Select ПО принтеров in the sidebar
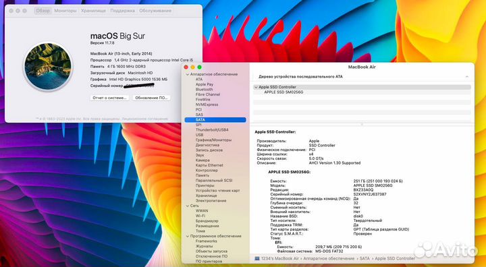The width and height of the screenshot is (486, 267). pyautogui.click(x=208, y=262)
